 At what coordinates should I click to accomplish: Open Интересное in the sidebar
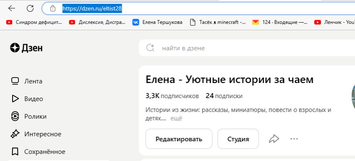coord(36,134)
